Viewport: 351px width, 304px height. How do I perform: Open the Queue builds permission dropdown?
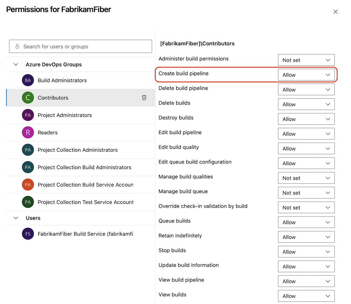[x=306, y=222]
